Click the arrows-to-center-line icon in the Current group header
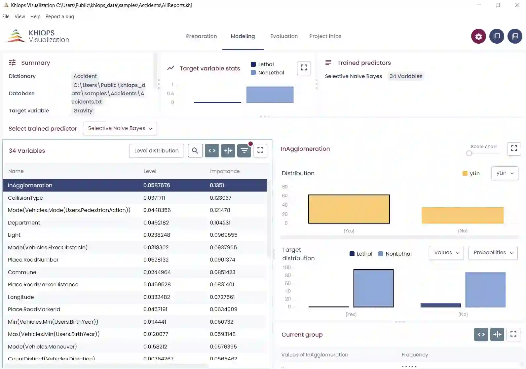This screenshot has width=526, height=369. pyautogui.click(x=497, y=334)
